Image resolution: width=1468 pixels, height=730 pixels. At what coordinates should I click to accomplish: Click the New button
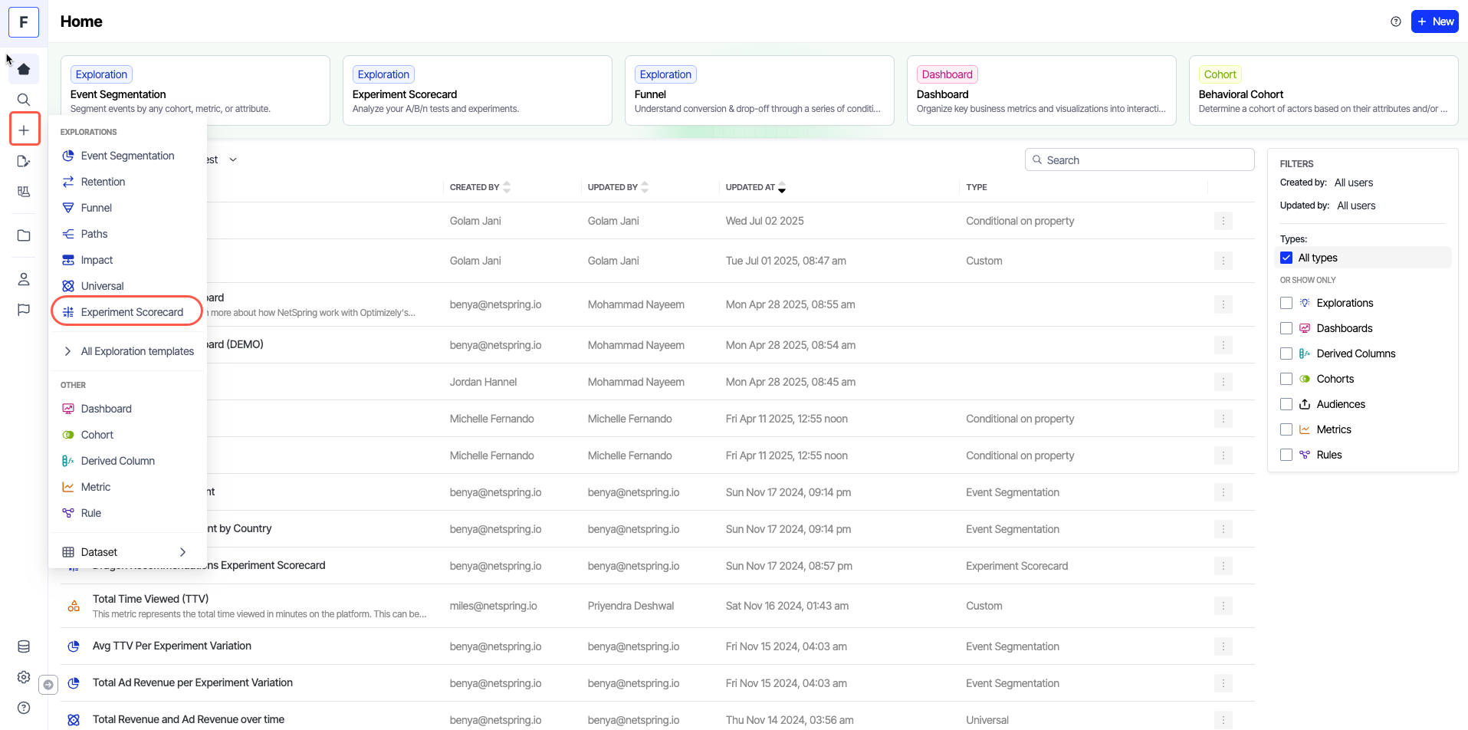pos(1434,21)
